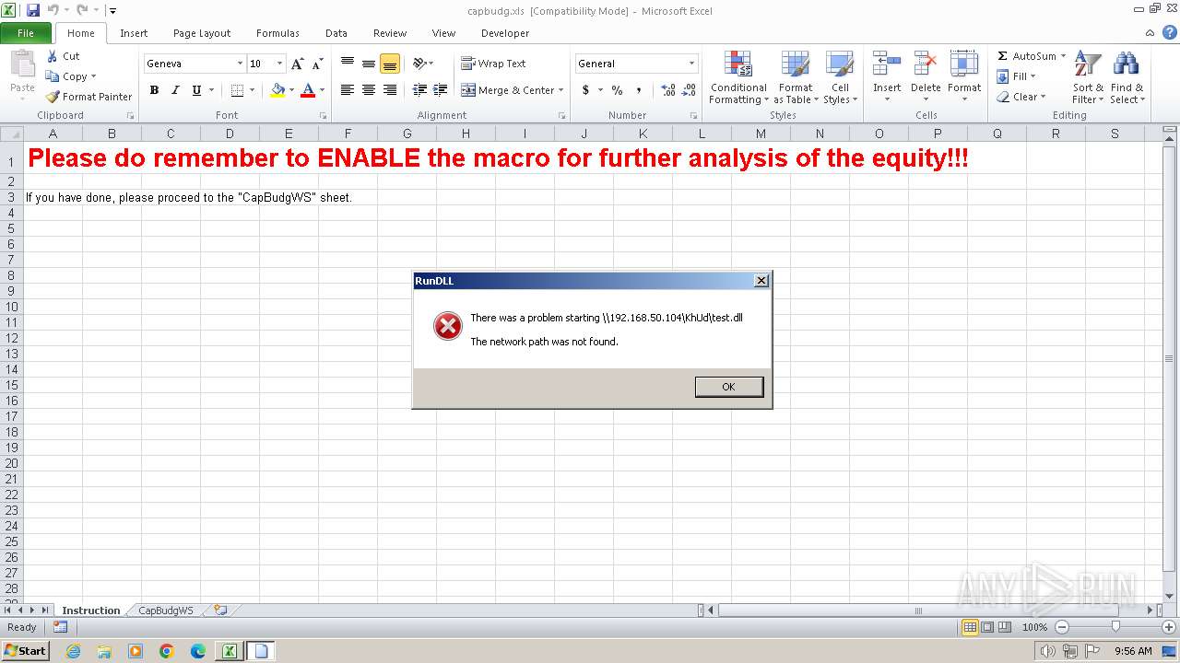The height and width of the screenshot is (663, 1180).
Task: Open Fill Color dropdown arrow
Action: 291,90
